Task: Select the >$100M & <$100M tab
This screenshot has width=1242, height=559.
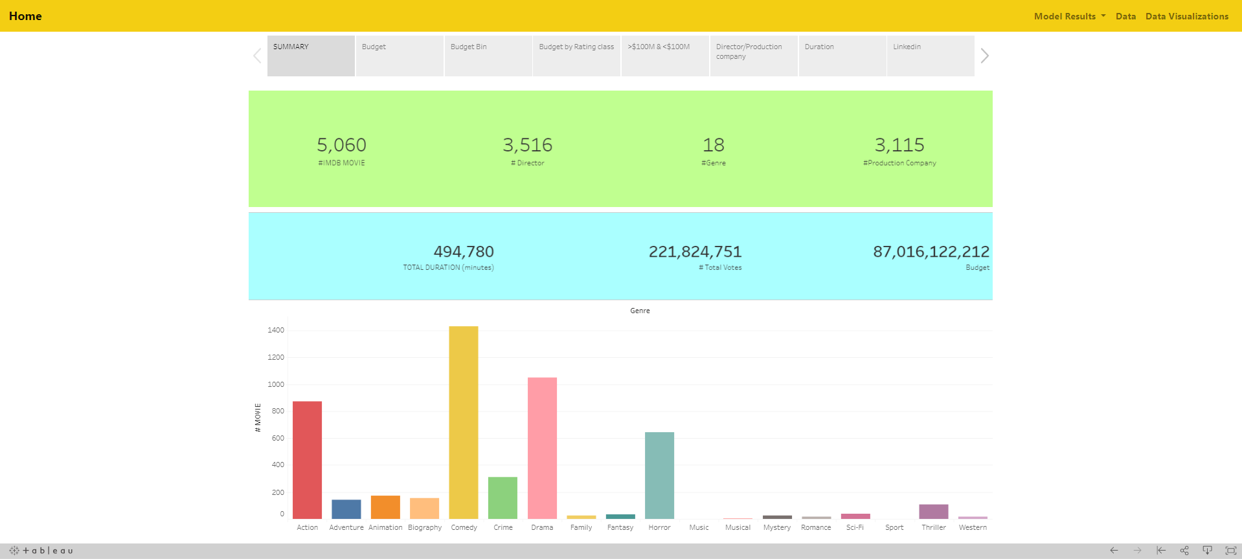Action: click(x=665, y=56)
